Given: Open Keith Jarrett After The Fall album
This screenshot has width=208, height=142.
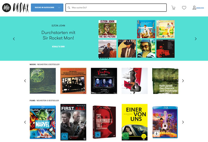Looking at the screenshot, I should (165, 81).
